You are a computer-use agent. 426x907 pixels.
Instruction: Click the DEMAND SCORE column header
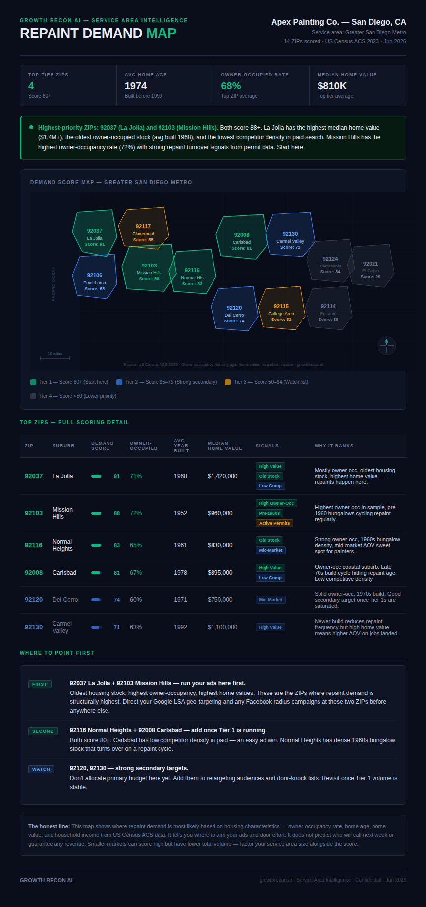(103, 446)
